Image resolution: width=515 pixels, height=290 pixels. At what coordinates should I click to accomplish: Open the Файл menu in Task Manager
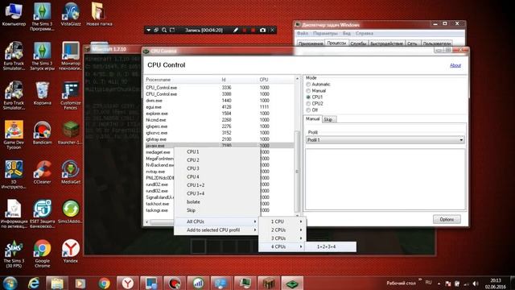(303, 34)
